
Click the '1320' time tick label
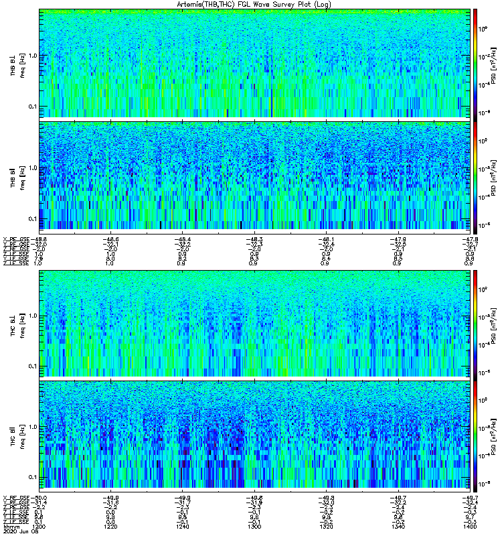tap(326, 527)
